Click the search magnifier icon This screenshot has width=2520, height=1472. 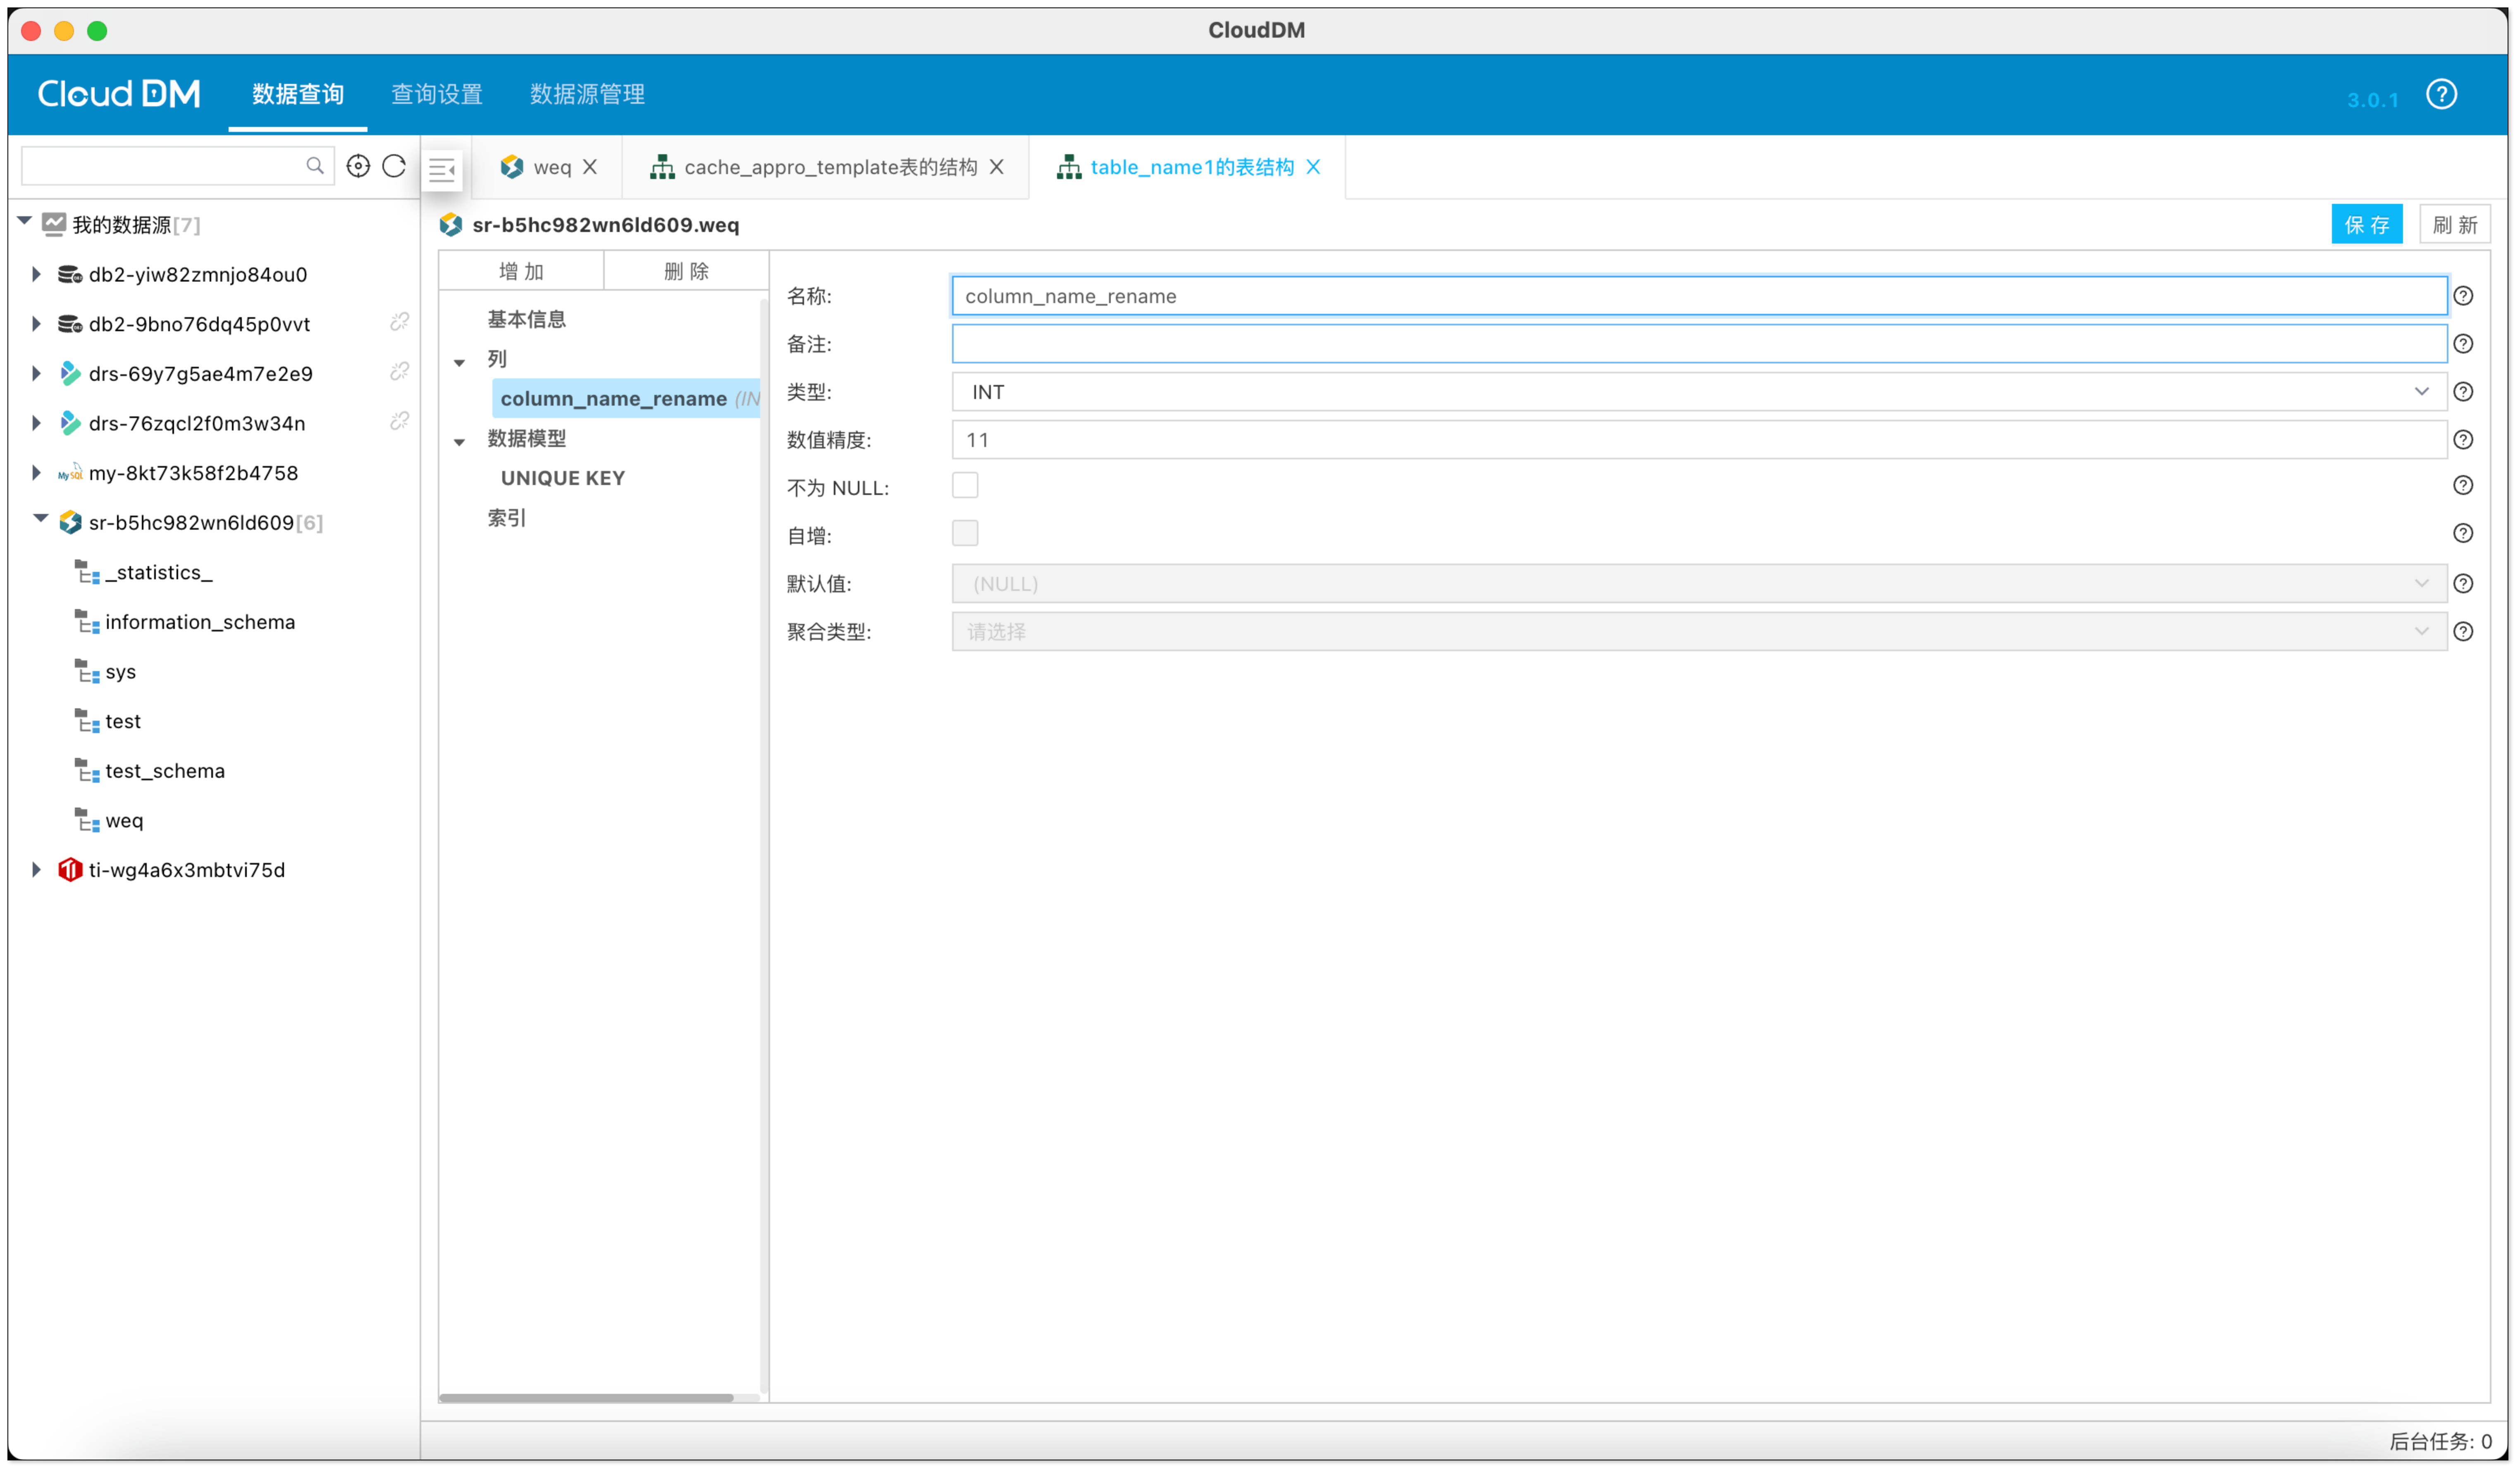coord(315,166)
